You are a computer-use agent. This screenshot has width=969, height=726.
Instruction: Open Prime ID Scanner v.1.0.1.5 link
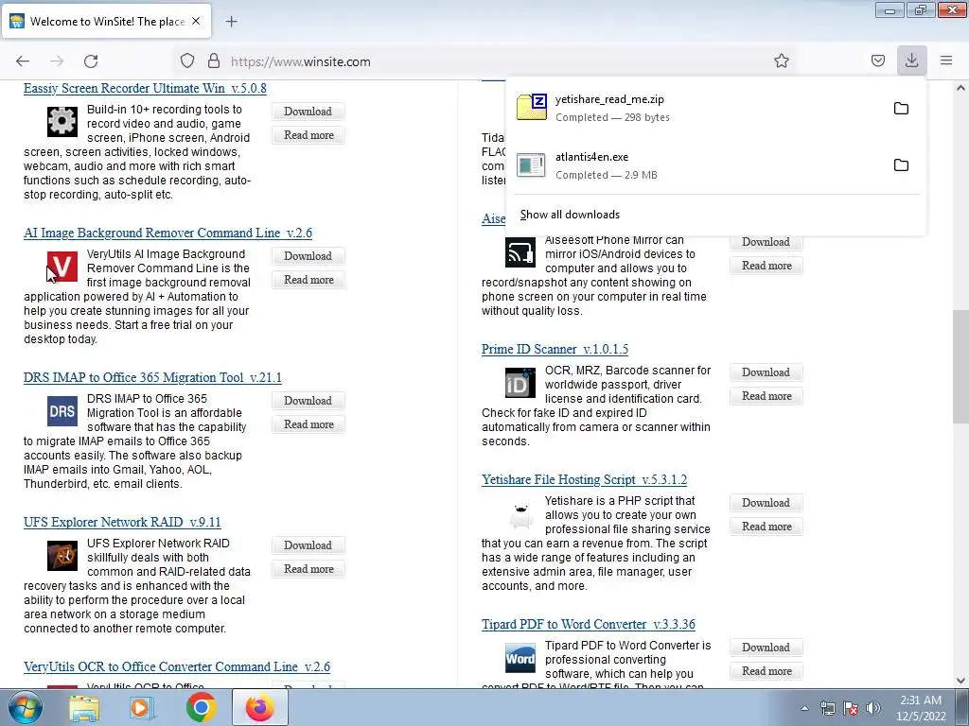coord(555,349)
